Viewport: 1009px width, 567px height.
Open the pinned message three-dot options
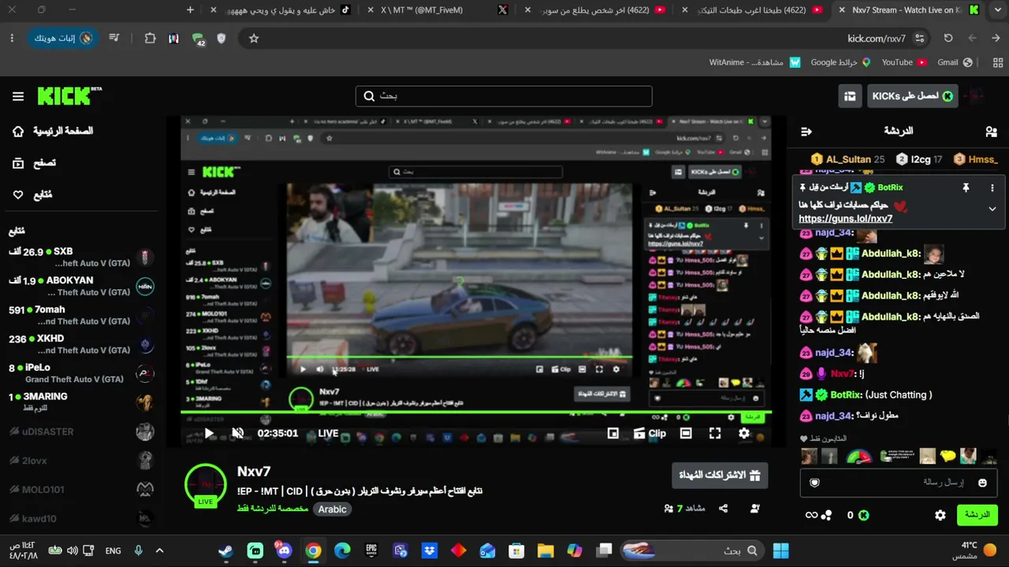pyautogui.click(x=992, y=187)
